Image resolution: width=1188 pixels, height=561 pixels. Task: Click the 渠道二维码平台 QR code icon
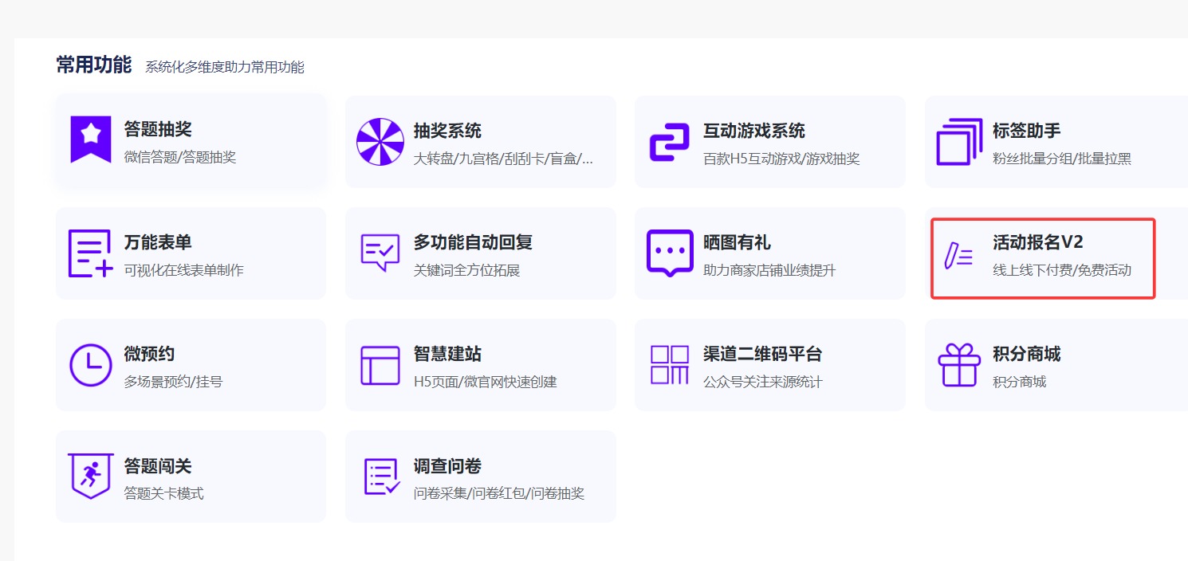[669, 365]
